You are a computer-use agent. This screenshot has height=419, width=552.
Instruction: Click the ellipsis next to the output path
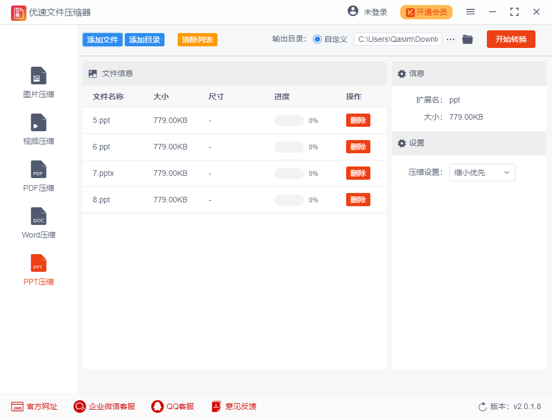point(450,39)
